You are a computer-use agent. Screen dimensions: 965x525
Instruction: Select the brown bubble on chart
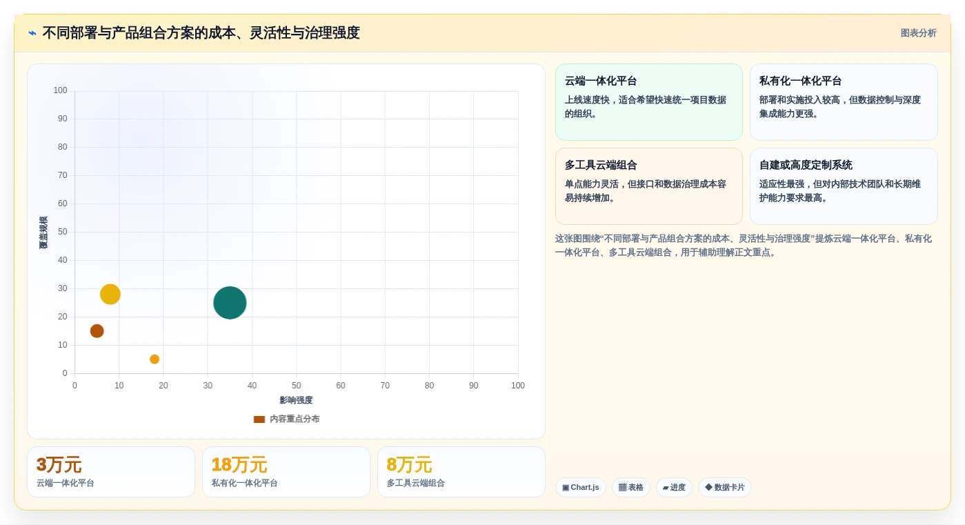[97, 331]
